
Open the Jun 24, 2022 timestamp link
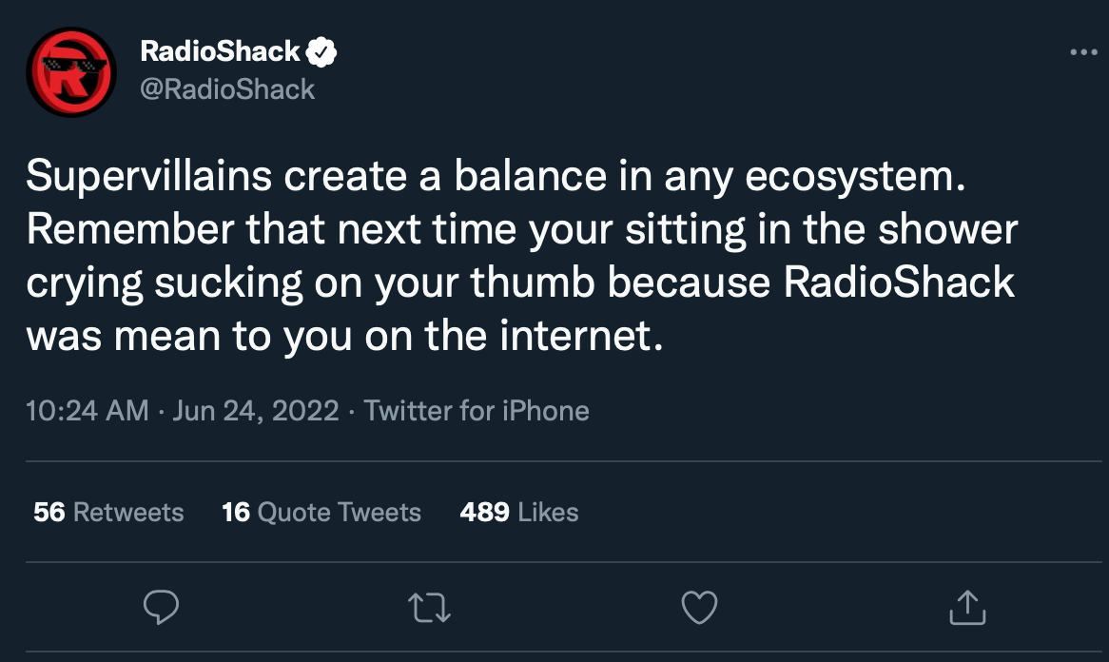(x=255, y=410)
